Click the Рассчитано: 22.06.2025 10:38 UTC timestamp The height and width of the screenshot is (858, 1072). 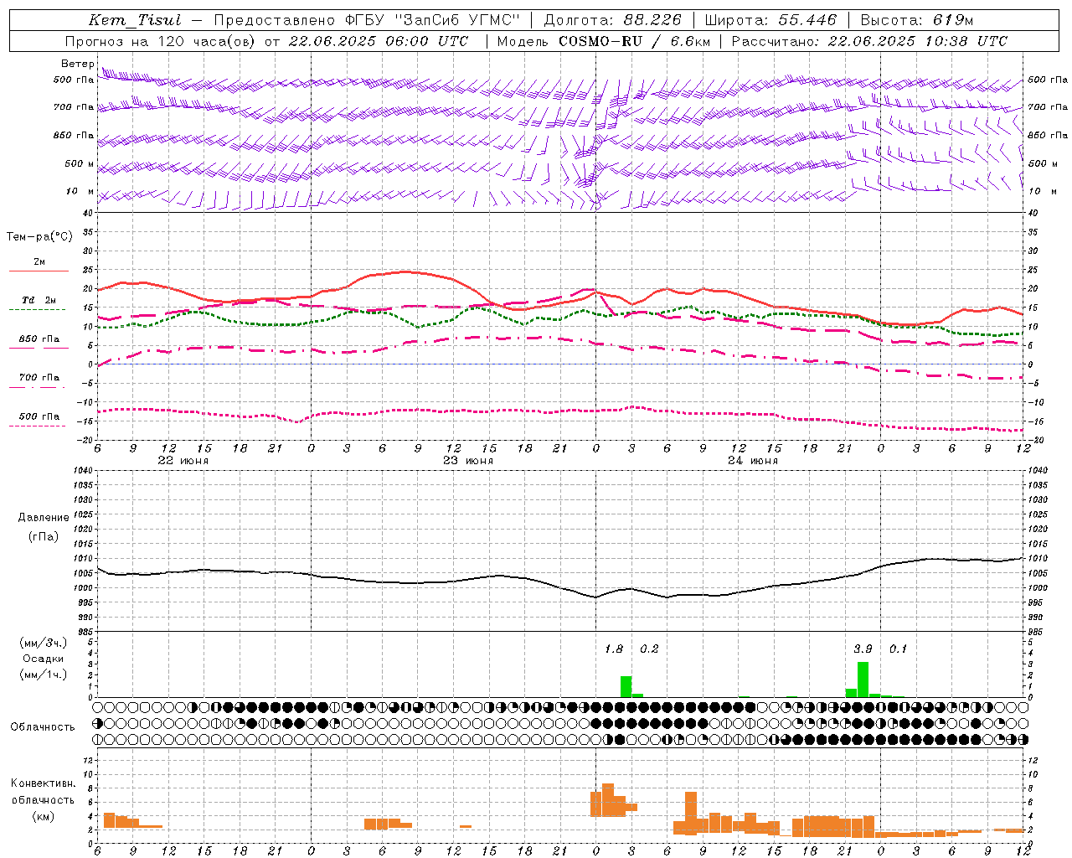pos(869,41)
